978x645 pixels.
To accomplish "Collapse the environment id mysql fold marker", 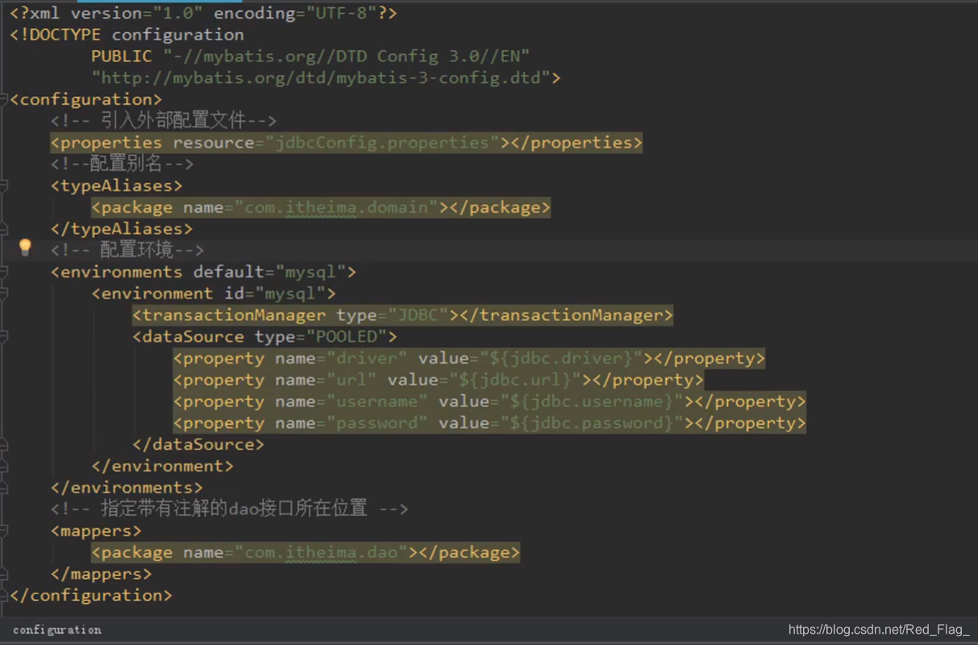I will click(3, 294).
